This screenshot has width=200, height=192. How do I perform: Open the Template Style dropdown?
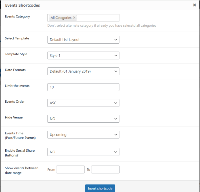[x=83, y=55]
